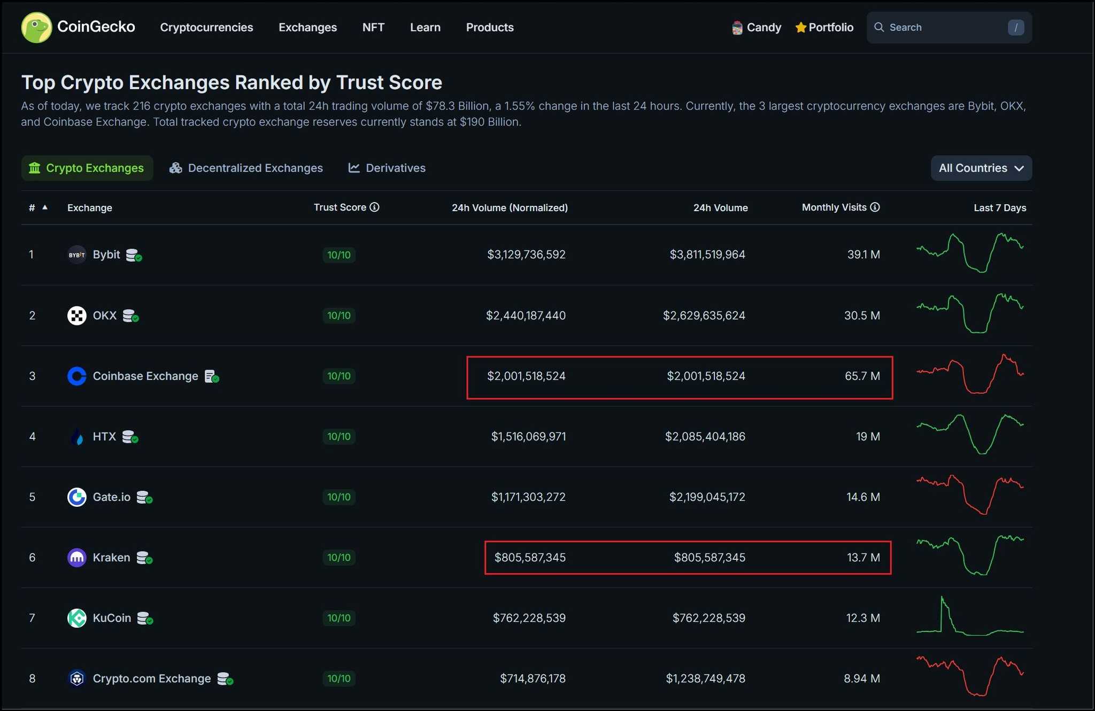Image resolution: width=1095 pixels, height=711 pixels.
Task: Click the reserves coin-stack icon beside Bybit
Action: tap(134, 256)
